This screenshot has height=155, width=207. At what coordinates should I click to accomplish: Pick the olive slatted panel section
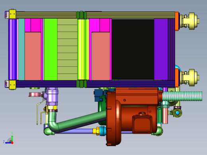[67, 49]
